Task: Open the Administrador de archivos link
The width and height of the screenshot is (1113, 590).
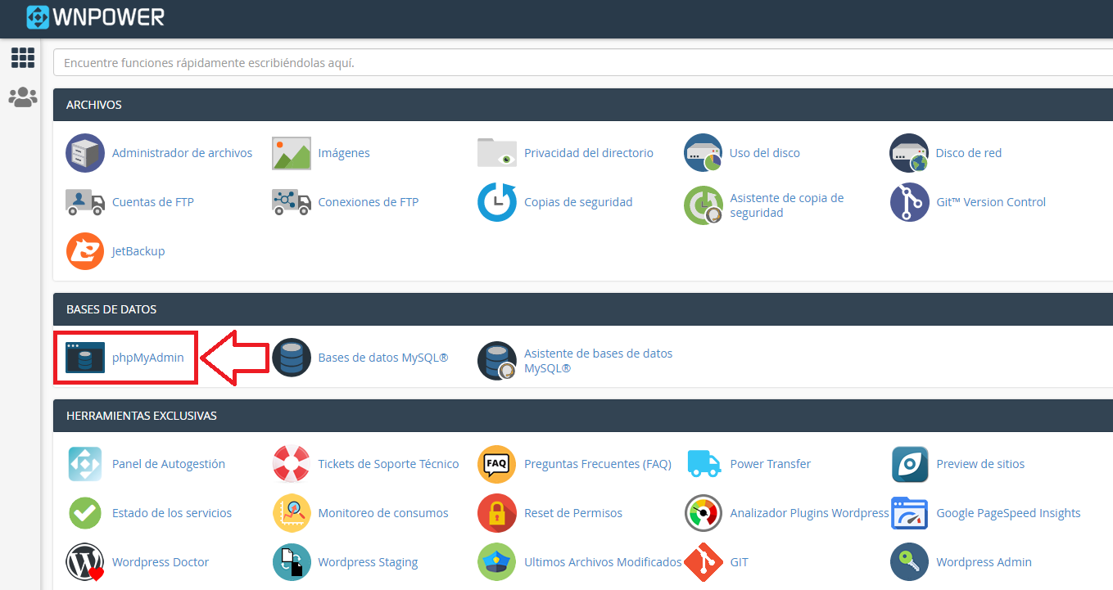Action: (182, 153)
